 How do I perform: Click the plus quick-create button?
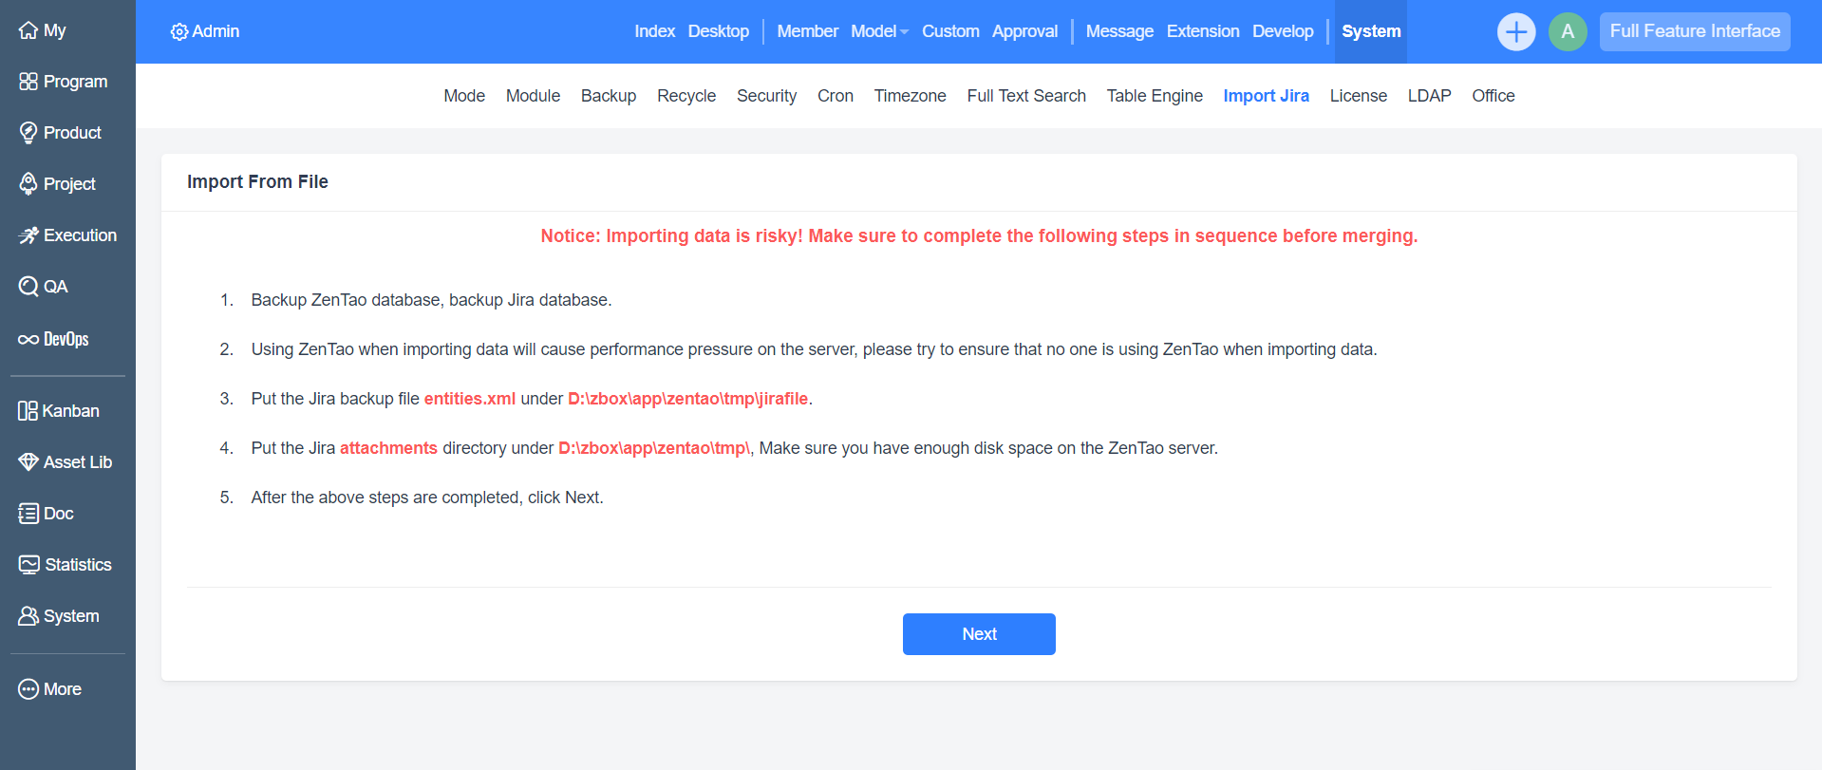tap(1516, 31)
